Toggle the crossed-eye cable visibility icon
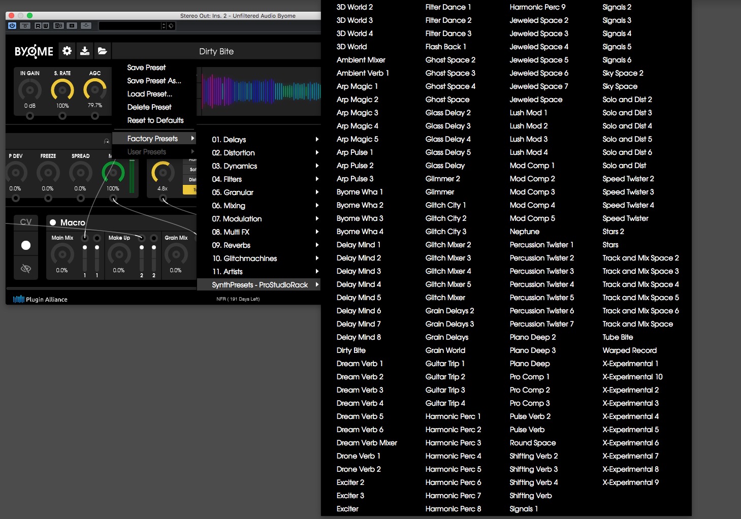Image resolution: width=741 pixels, height=519 pixels. pos(26,269)
